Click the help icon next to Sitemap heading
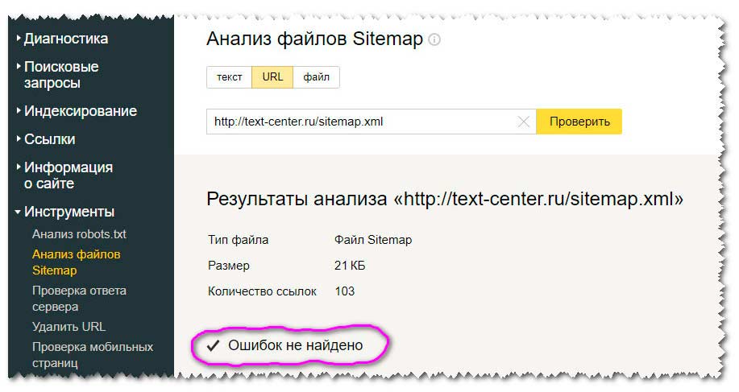739x392 pixels. point(435,40)
